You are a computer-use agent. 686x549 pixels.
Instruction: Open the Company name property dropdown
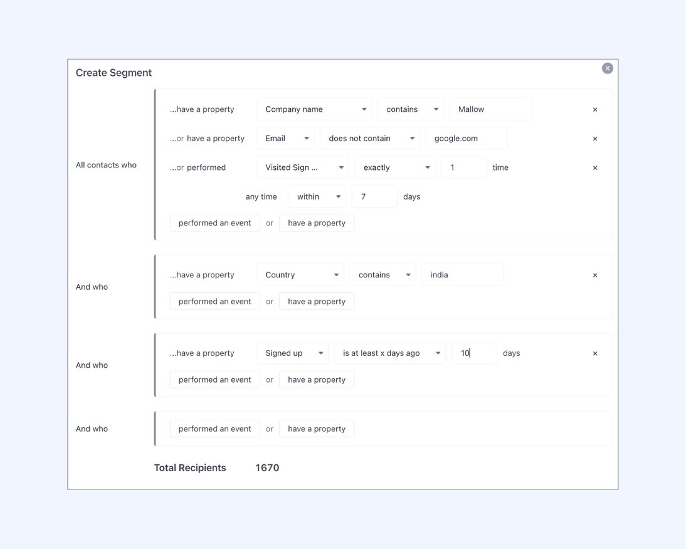(x=314, y=109)
